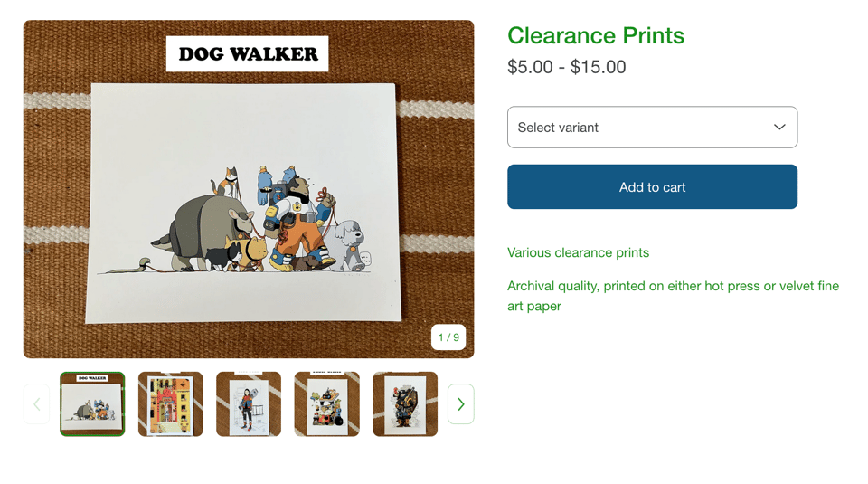Click the $5.00 - $15.00 price text
This screenshot has height=484, width=868.
click(x=566, y=67)
